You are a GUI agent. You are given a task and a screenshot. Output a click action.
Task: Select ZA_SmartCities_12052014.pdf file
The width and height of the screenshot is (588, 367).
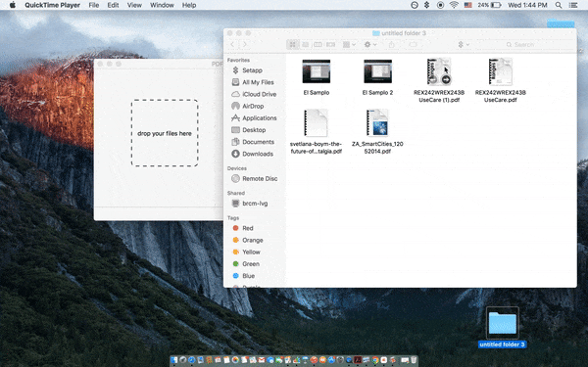(377, 132)
